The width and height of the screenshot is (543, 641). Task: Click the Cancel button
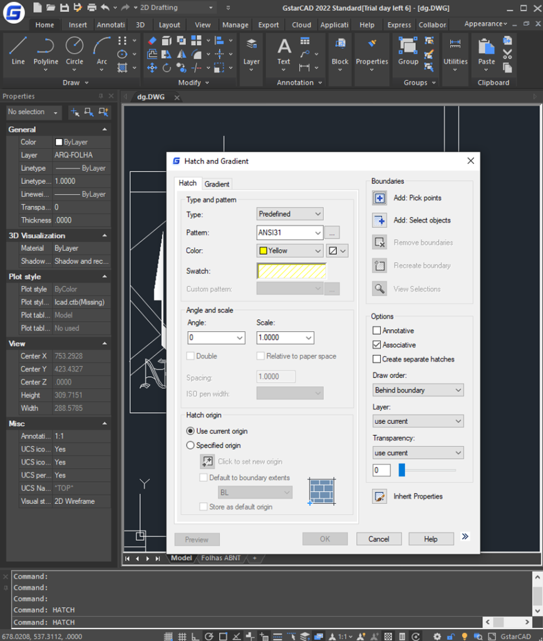(379, 539)
